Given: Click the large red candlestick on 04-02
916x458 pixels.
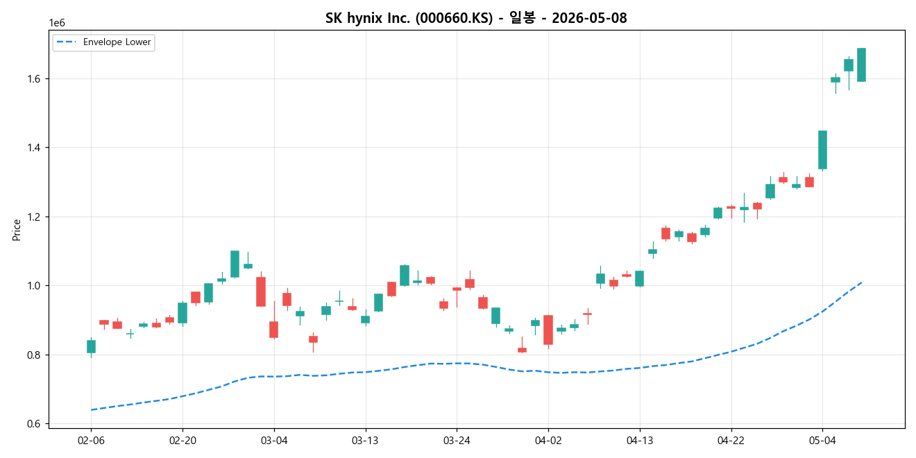Looking at the screenshot, I should pyautogui.click(x=548, y=330).
